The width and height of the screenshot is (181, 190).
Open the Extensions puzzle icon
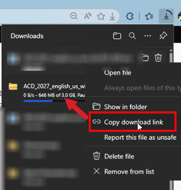(x=130, y=16)
